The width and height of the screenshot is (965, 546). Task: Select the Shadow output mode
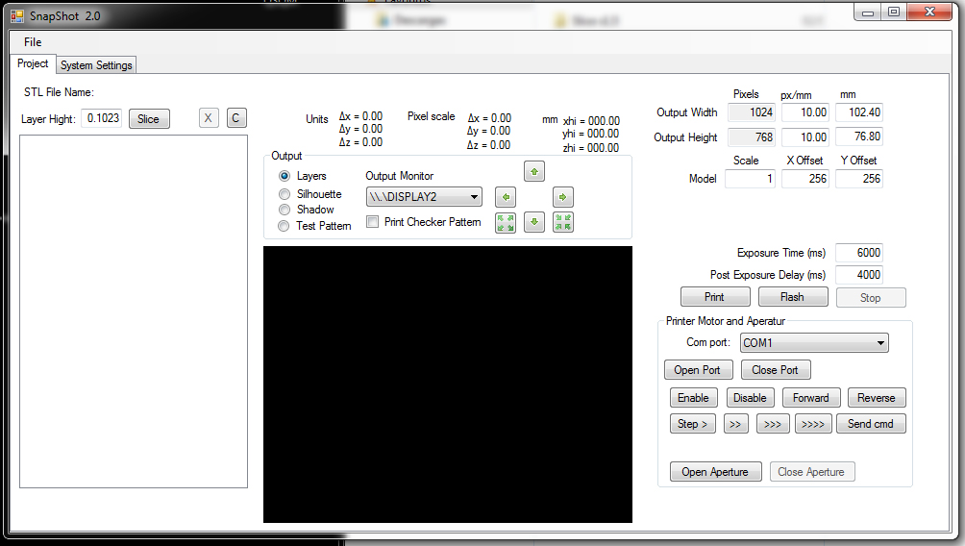click(x=285, y=210)
